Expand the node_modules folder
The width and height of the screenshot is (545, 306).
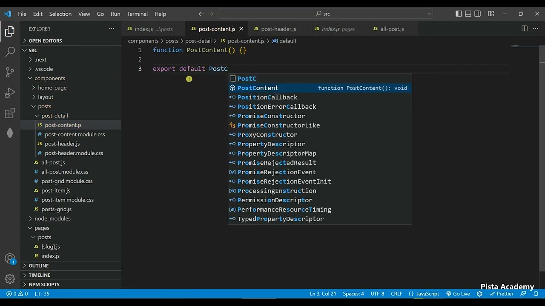(x=71, y=218)
